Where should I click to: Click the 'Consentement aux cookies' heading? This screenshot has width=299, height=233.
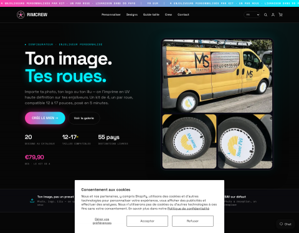[x=106, y=189]
